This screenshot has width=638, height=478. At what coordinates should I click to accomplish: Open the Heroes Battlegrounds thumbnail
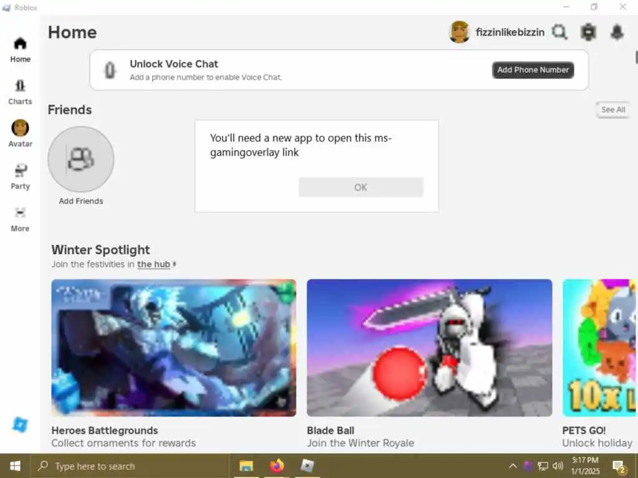point(174,348)
